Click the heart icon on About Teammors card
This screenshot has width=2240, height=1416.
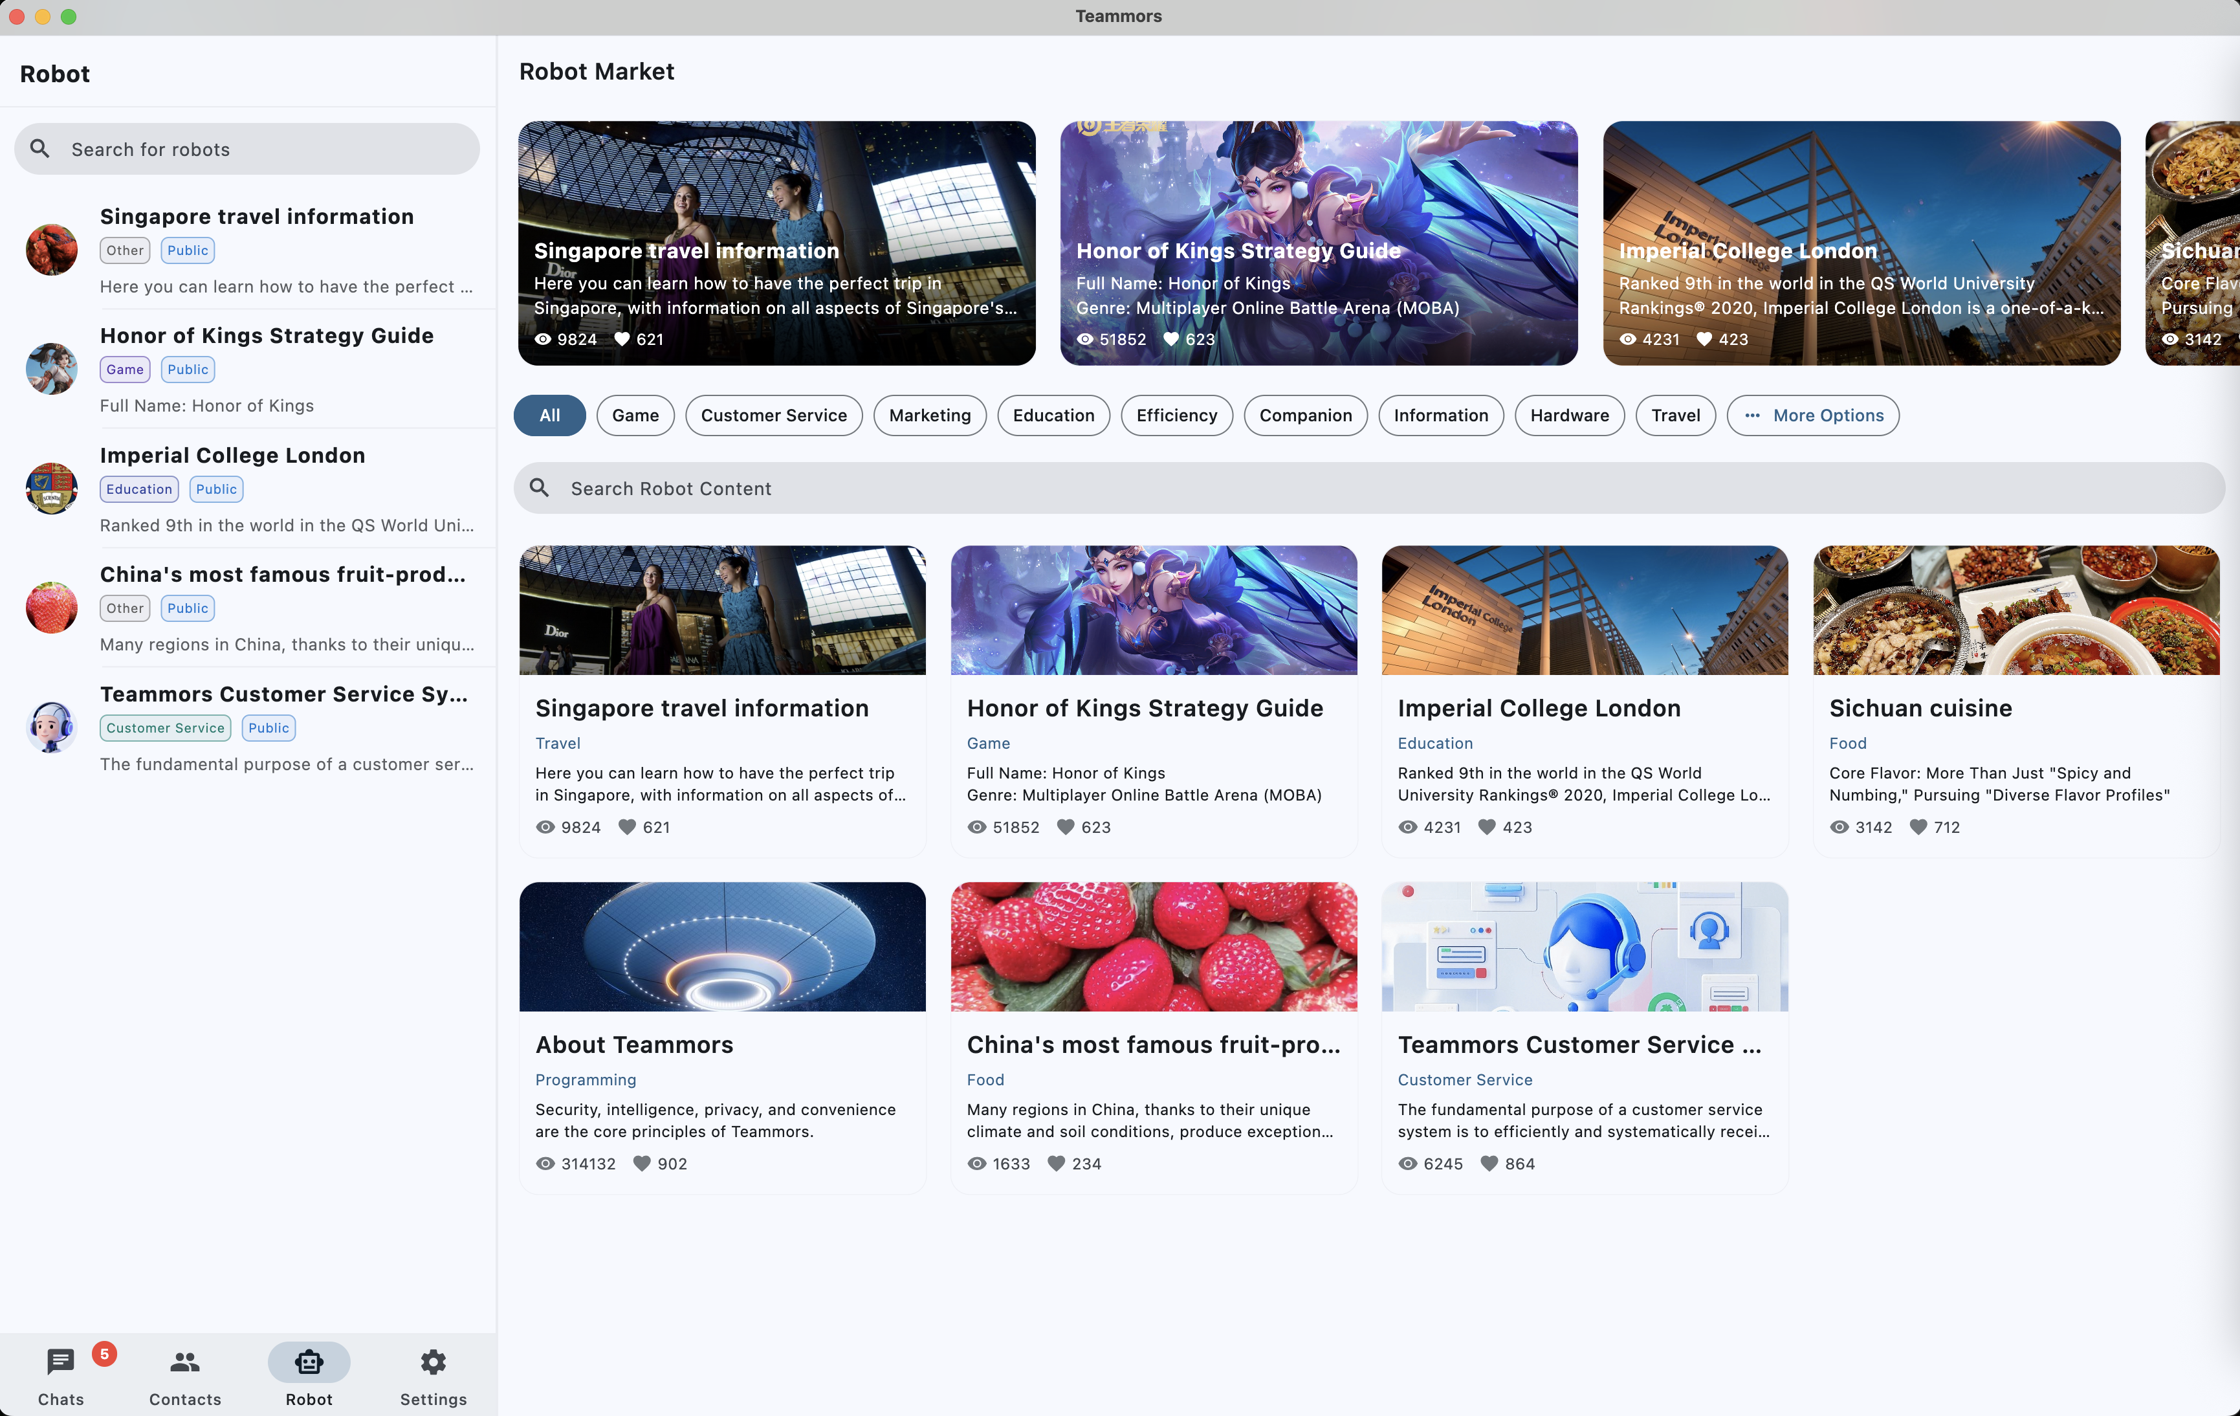pos(641,1164)
